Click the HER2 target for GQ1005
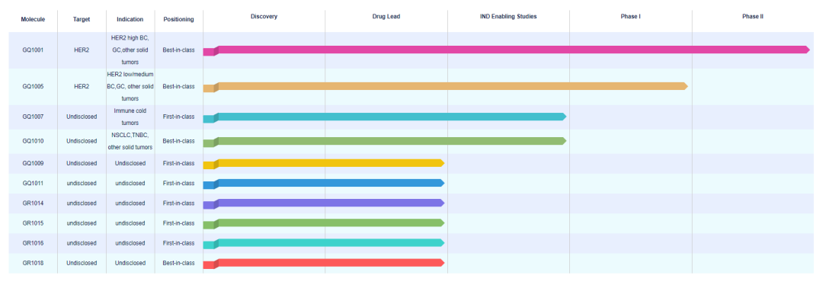This screenshot has height=285, width=823. [82, 87]
